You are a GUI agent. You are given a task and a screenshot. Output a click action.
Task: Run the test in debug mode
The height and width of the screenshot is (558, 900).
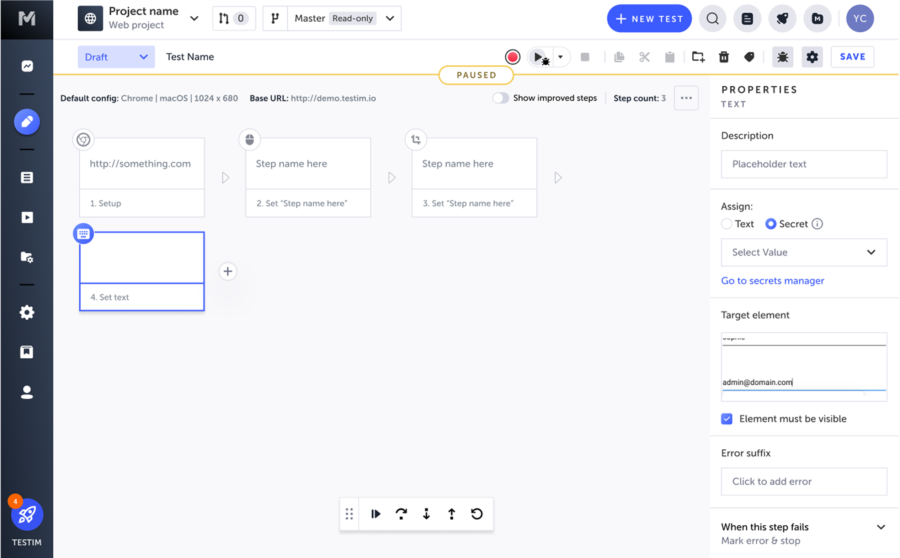541,57
